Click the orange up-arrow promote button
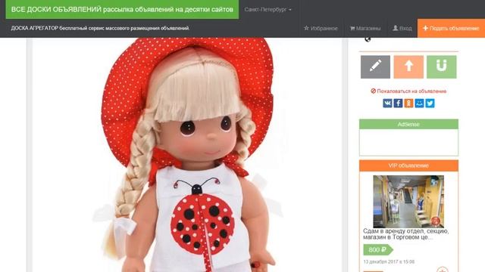The height and width of the screenshot is (272, 485). 408,67
